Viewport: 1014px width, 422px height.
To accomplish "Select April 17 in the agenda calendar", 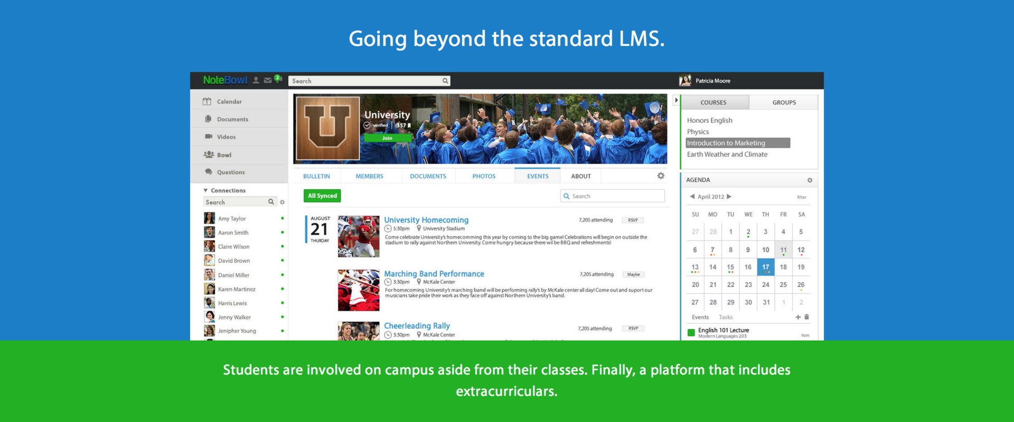I will click(765, 267).
